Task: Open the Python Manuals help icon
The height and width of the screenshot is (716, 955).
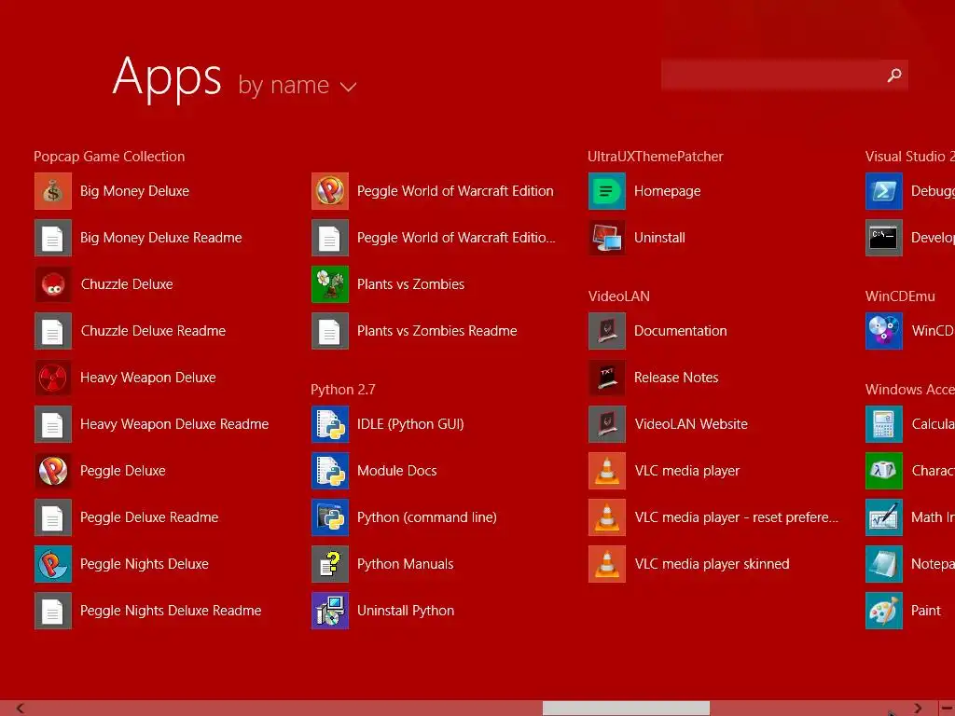Action: (x=330, y=564)
